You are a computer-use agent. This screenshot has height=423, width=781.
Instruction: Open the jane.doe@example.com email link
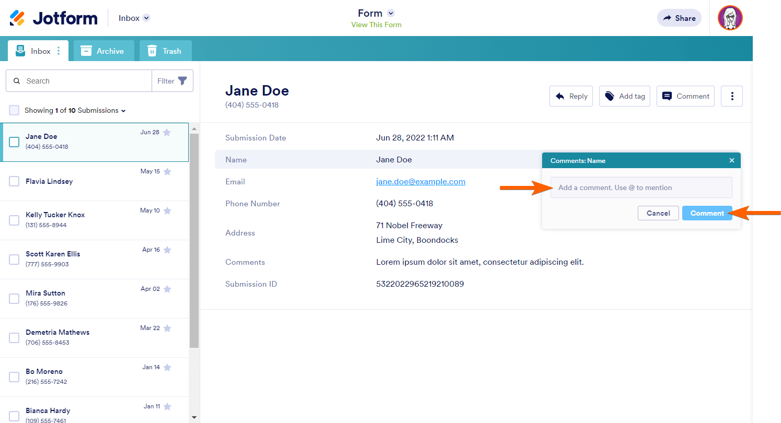click(x=421, y=182)
